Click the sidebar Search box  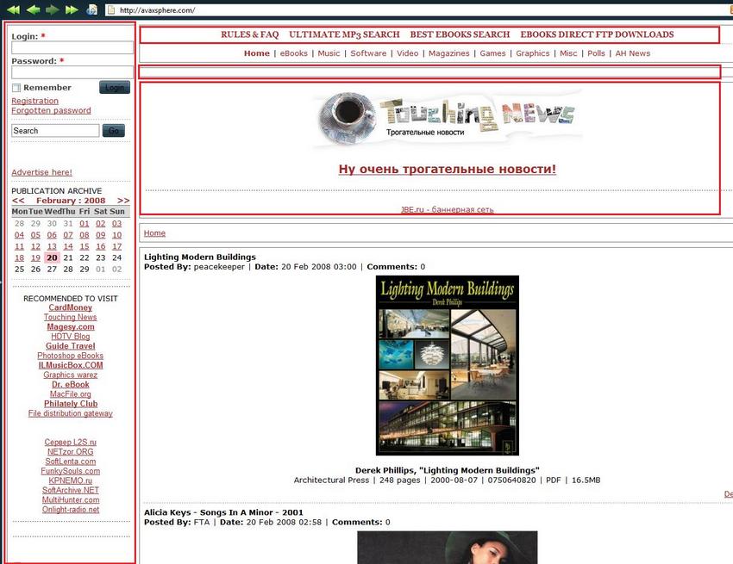click(x=55, y=131)
